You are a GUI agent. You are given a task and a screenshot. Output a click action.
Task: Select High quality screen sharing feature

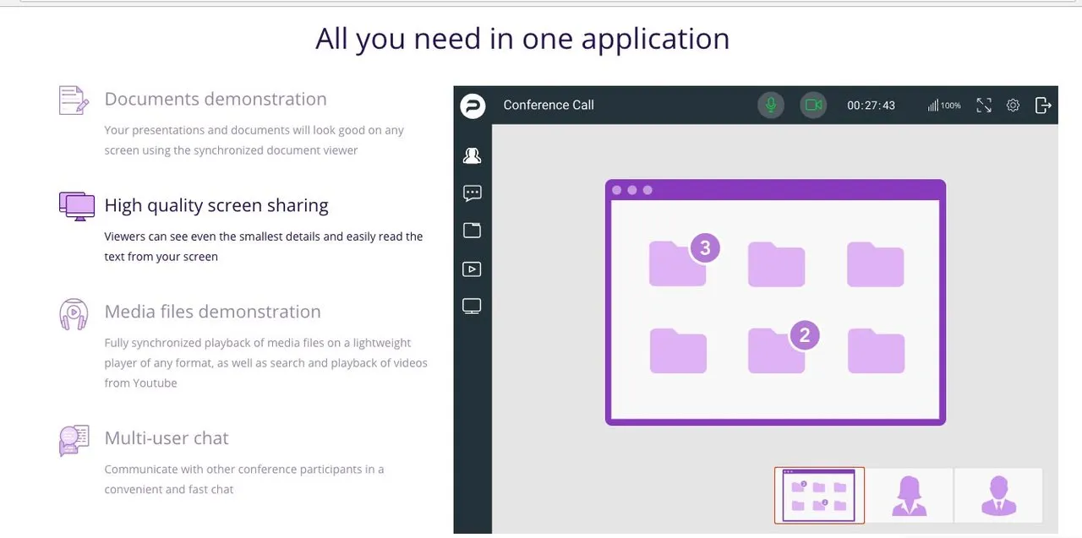coord(216,205)
